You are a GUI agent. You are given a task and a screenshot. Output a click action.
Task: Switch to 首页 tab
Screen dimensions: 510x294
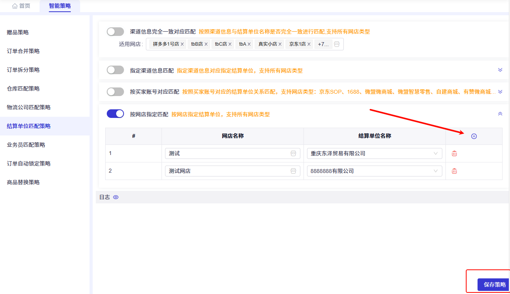pyautogui.click(x=21, y=6)
